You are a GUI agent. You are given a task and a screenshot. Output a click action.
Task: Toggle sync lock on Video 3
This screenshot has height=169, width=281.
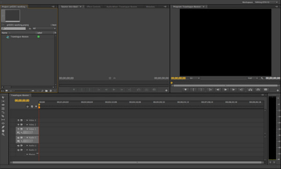point(22,120)
